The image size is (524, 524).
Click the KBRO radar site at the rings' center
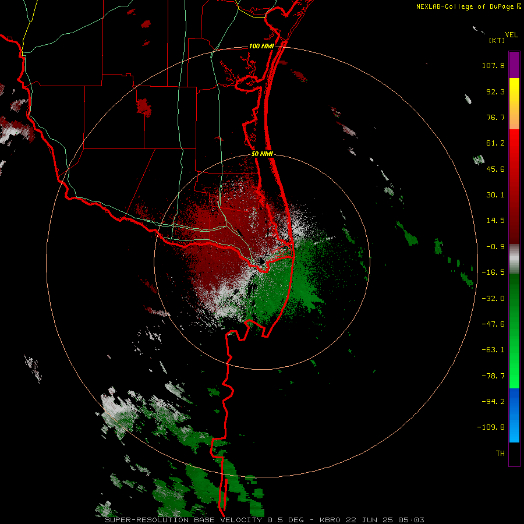261,261
